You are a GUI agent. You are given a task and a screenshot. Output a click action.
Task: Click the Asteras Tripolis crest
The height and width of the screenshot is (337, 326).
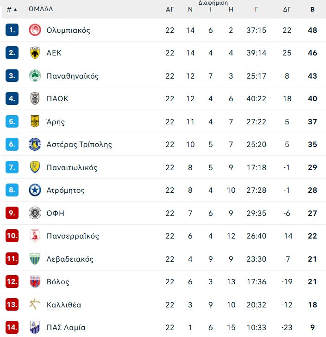point(35,144)
